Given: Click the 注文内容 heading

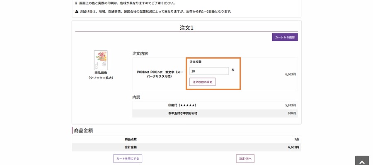Looking at the screenshot, I should 140,54.
